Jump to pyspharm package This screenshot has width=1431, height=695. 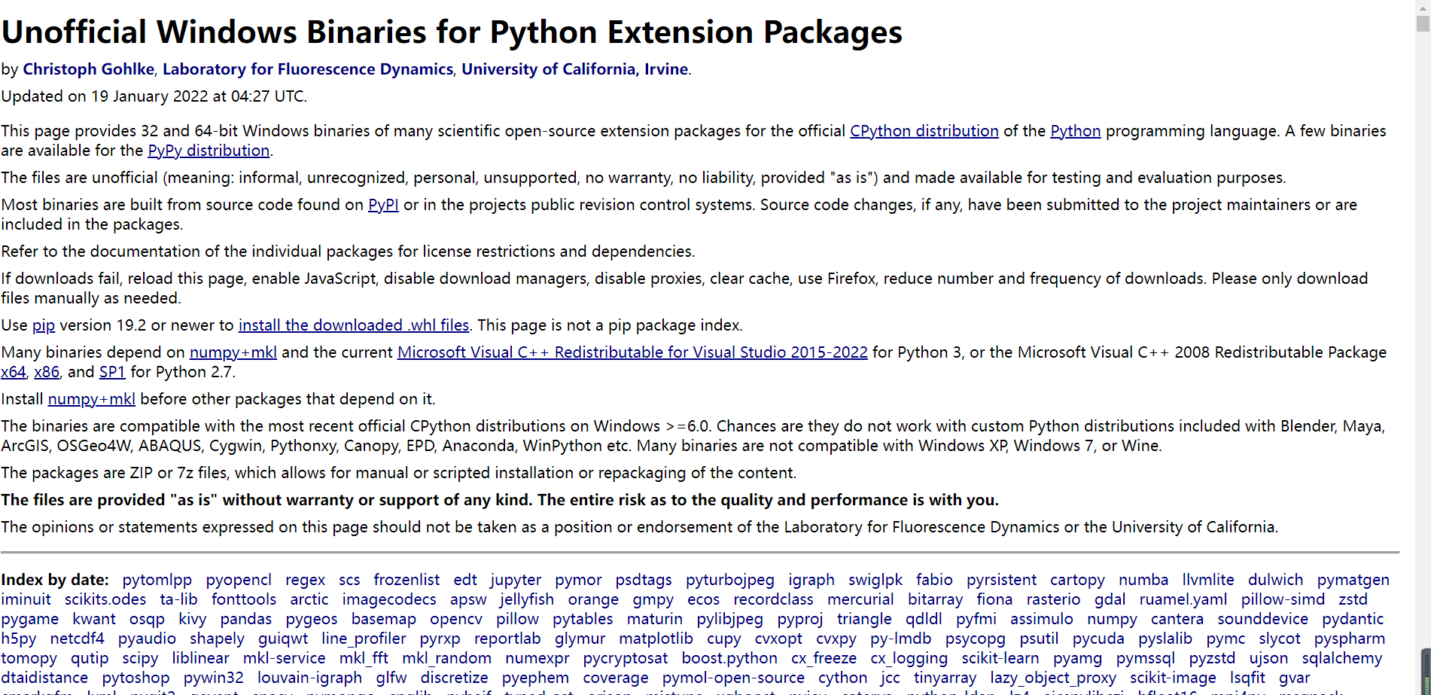tap(1350, 639)
